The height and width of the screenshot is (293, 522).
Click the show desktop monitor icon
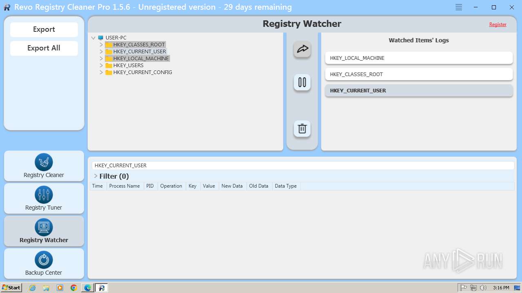517,288
